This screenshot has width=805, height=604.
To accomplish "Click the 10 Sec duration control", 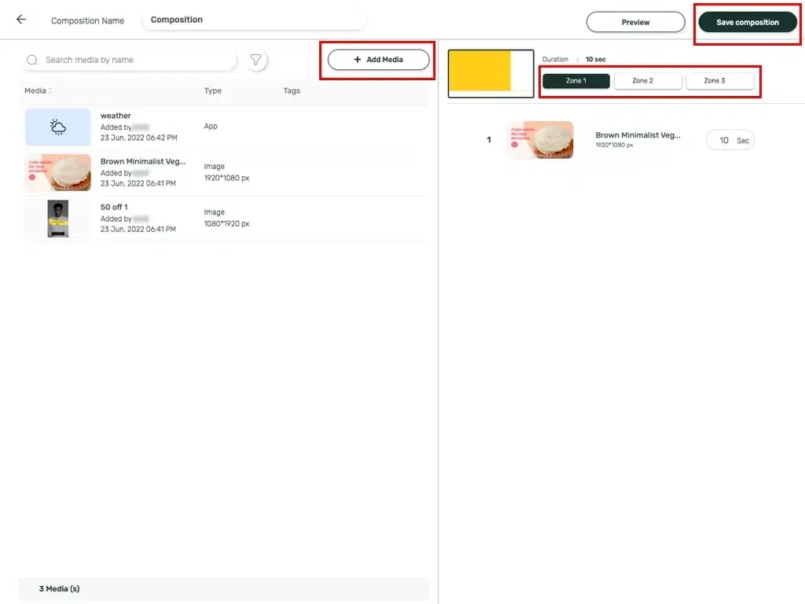I will point(730,139).
